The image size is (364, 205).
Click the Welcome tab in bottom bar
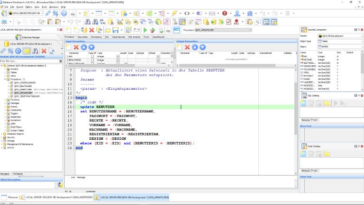coord(9,197)
